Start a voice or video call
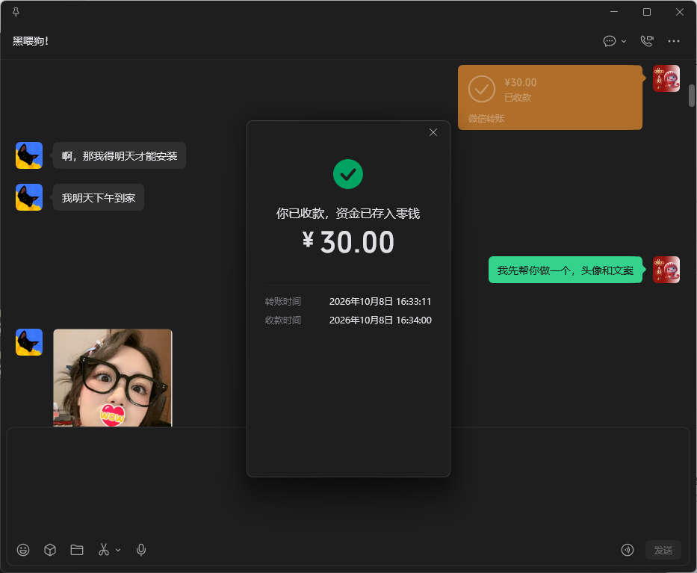Screen dimensions: 697x573 647,41
